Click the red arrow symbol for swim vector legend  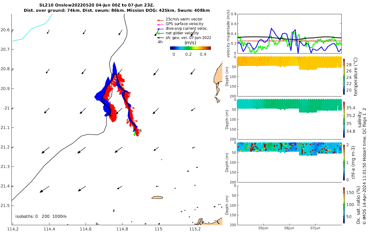coord(160,20)
